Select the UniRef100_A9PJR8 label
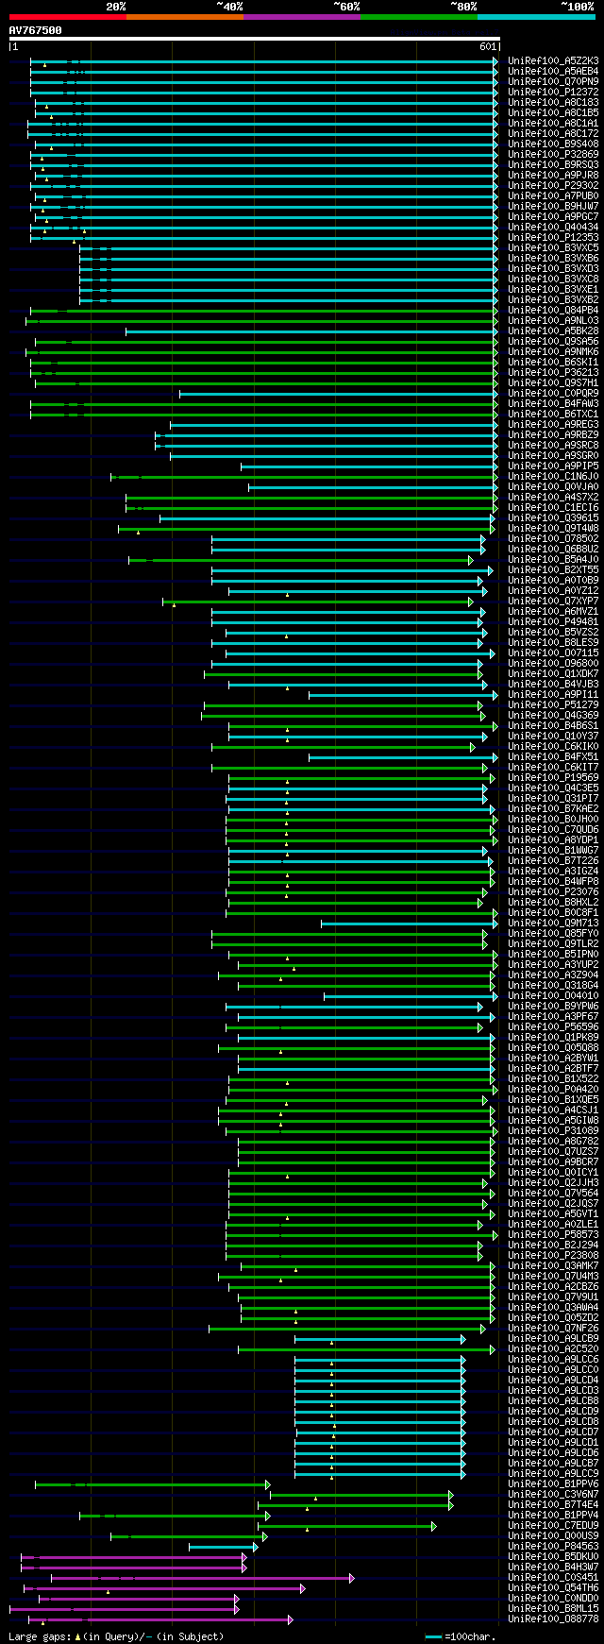604x1644 pixels. [553, 176]
